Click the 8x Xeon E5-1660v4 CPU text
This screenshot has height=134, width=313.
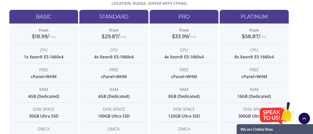[254, 57]
